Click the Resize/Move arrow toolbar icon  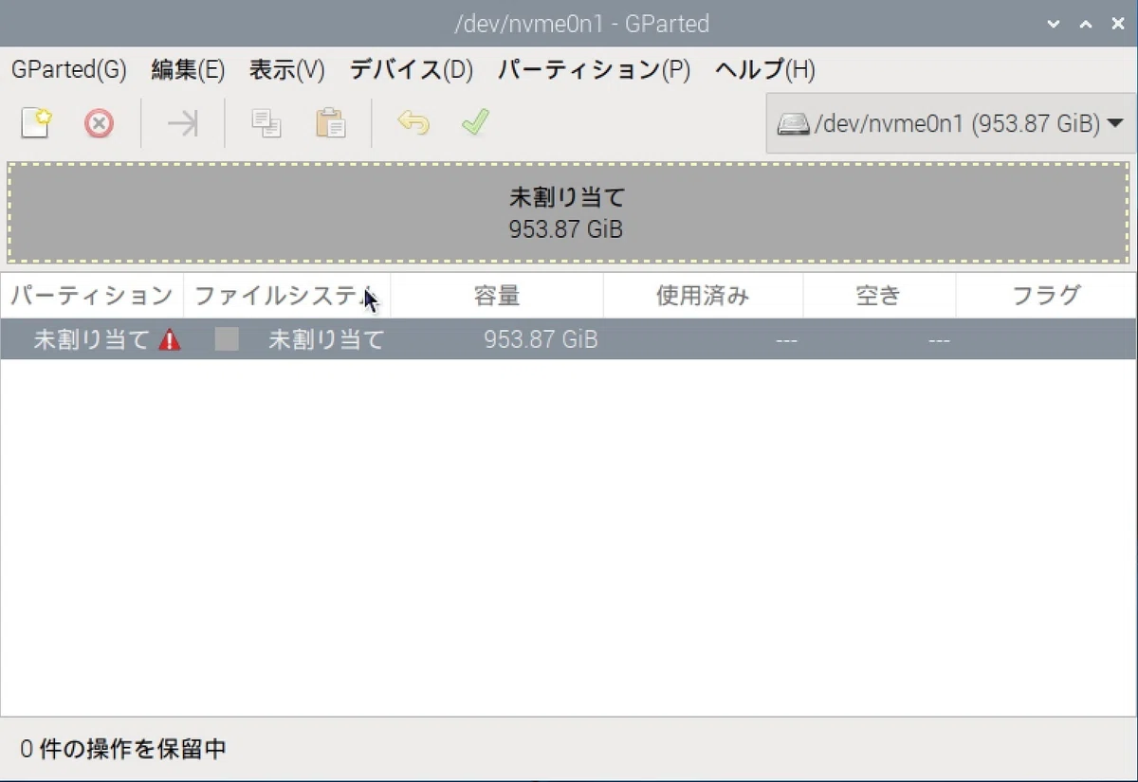tap(183, 123)
